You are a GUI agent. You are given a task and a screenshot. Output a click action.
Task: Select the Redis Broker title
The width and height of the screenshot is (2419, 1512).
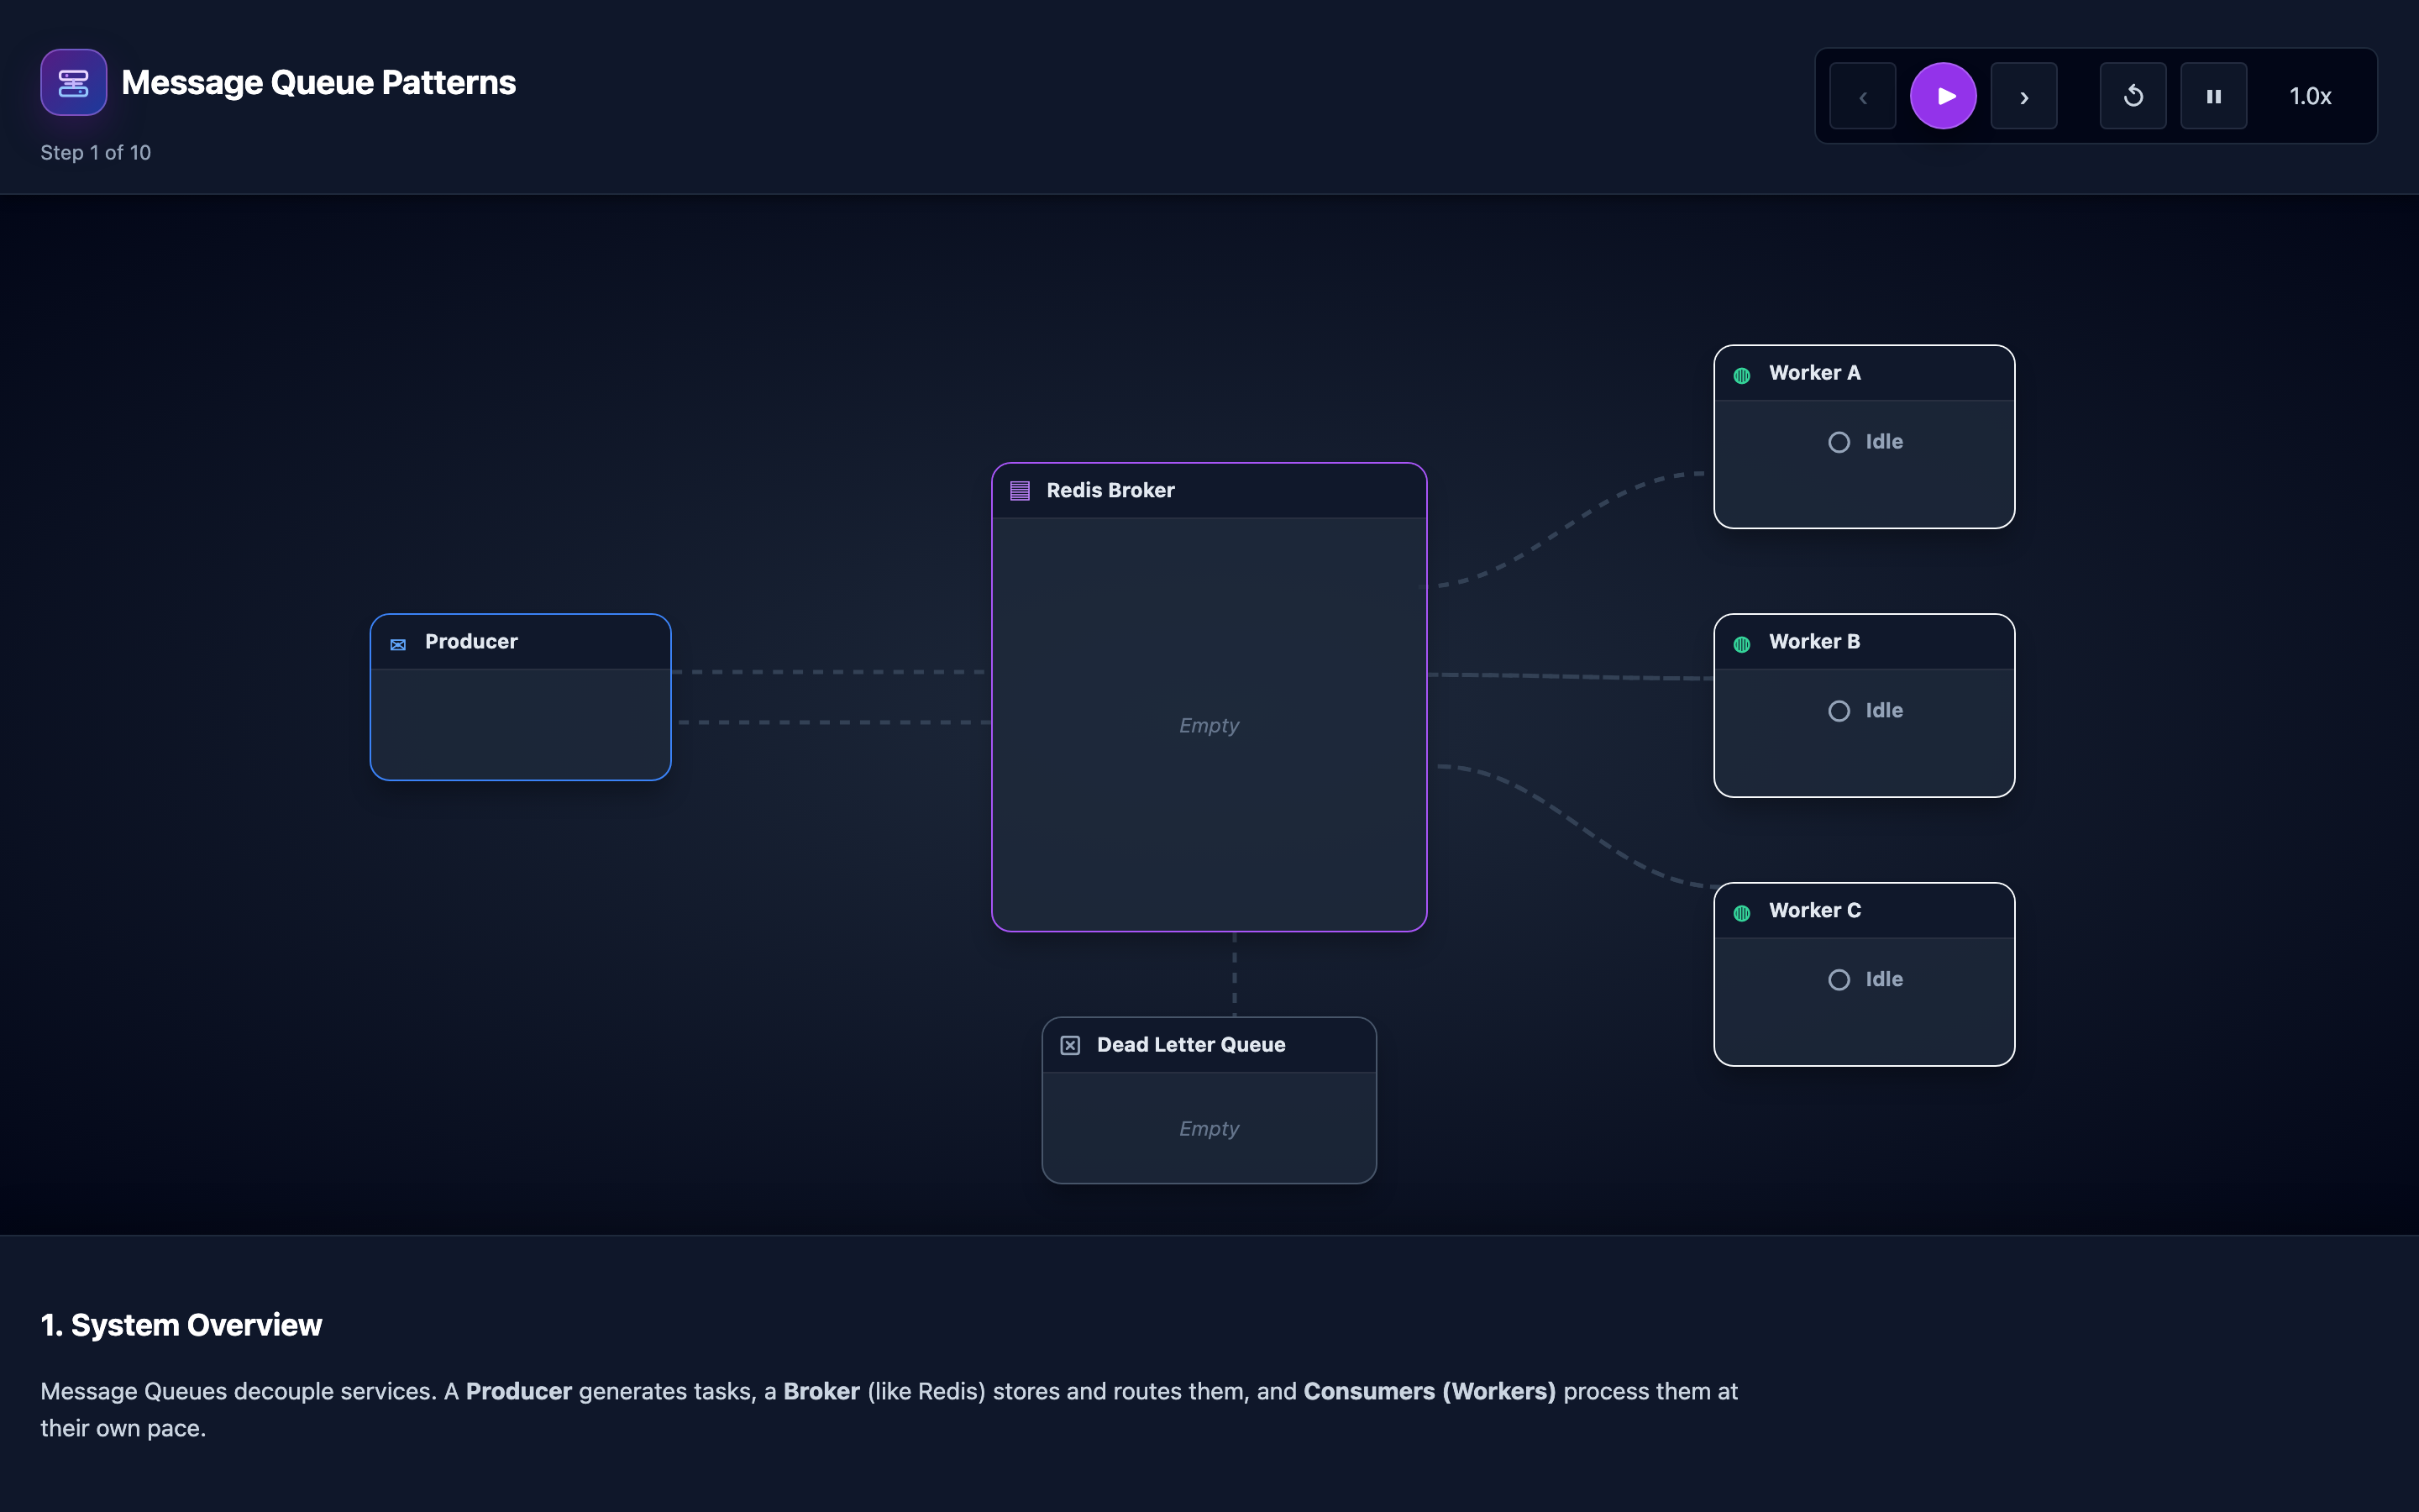1110,490
